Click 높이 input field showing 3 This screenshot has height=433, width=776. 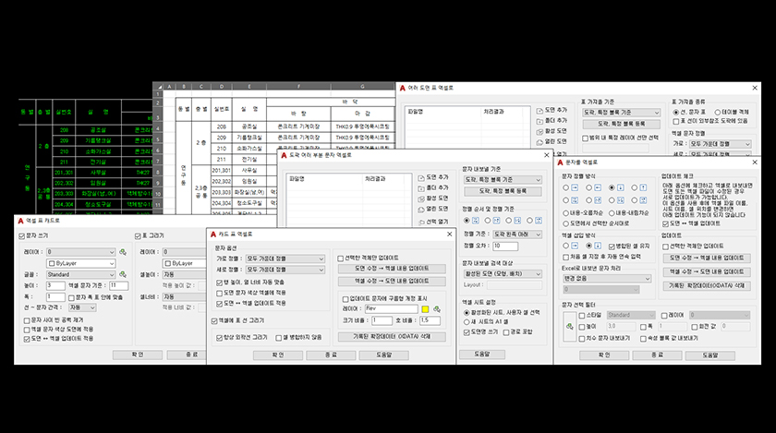tap(55, 285)
